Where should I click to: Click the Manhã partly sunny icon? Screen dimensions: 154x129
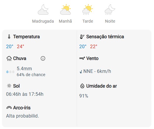coord(65,9)
